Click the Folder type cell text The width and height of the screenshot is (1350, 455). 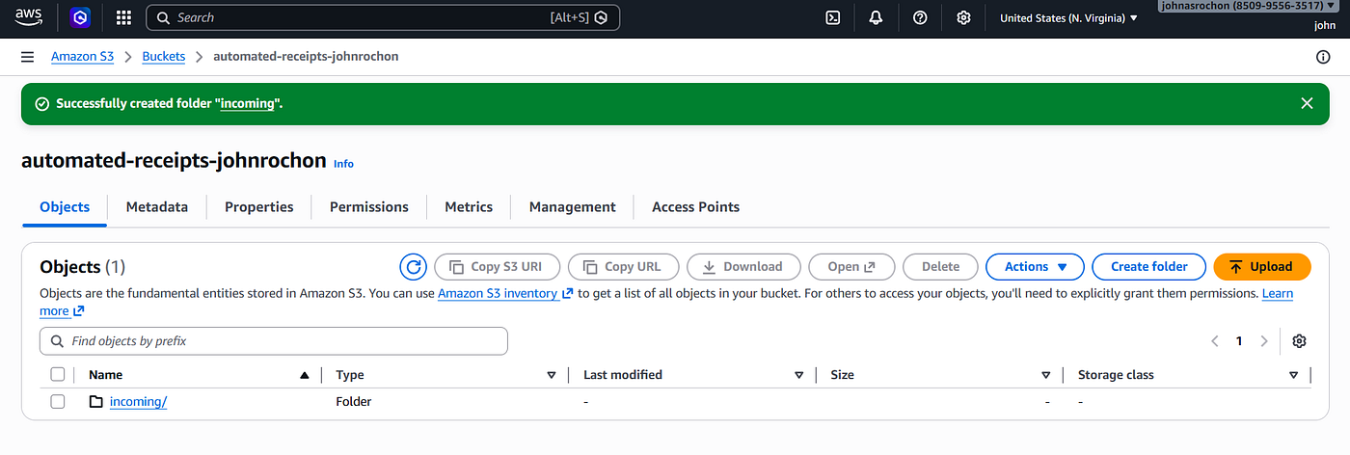pyautogui.click(x=353, y=402)
